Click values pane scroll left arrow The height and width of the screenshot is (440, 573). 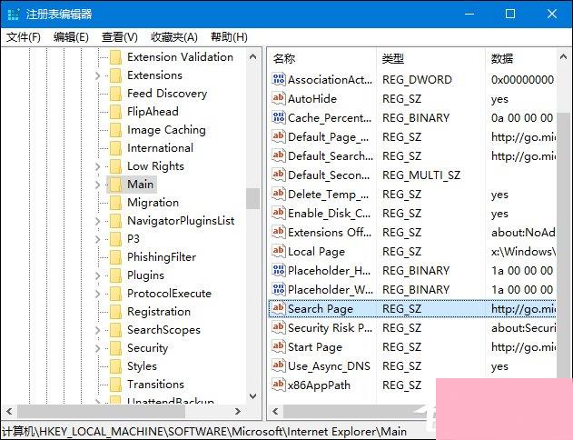(x=276, y=412)
